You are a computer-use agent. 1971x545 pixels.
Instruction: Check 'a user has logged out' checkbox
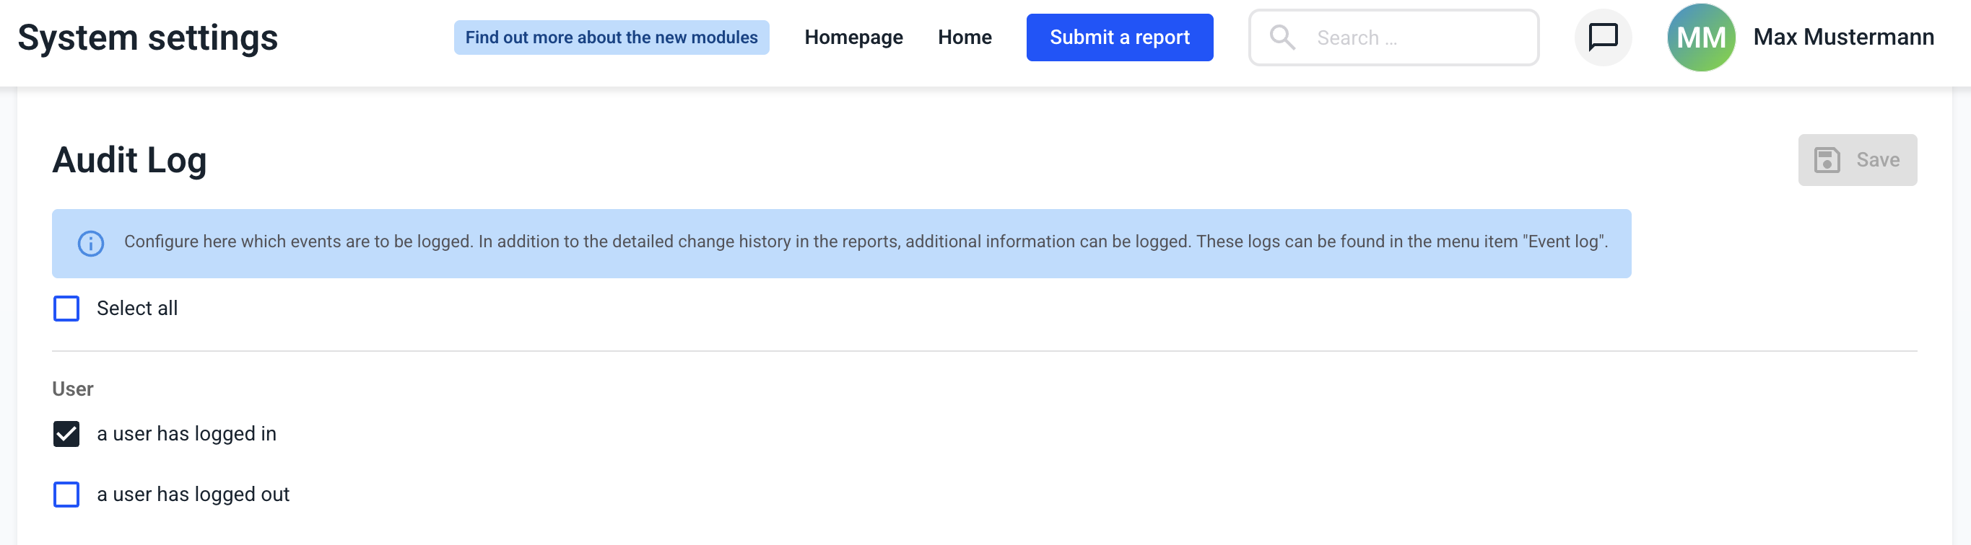pos(66,495)
